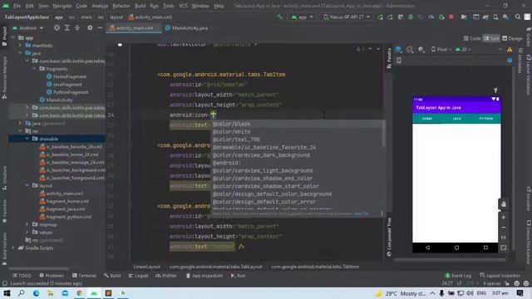
Task: Click the Make Project hammer icon
Action: click(x=279, y=17)
